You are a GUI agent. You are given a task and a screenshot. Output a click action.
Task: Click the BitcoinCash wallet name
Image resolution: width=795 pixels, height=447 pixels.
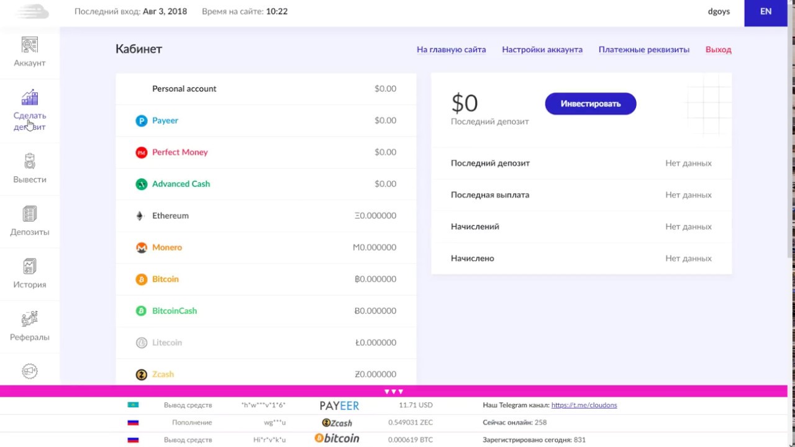coord(175,310)
